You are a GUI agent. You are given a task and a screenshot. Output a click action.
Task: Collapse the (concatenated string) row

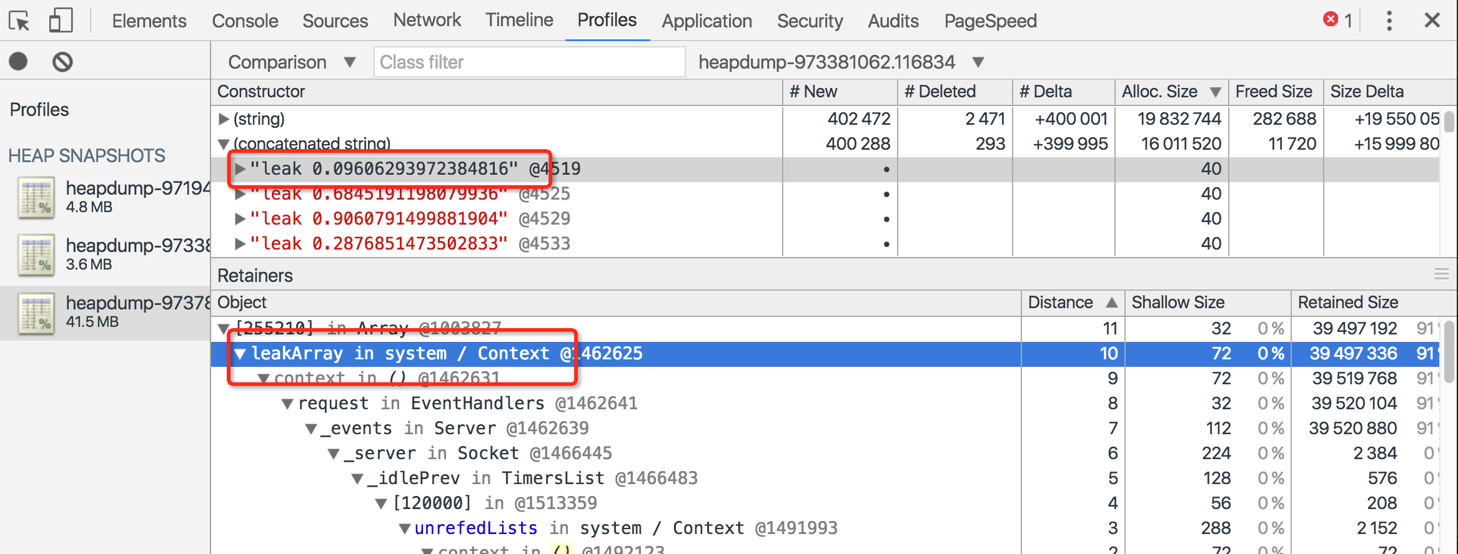[x=223, y=144]
